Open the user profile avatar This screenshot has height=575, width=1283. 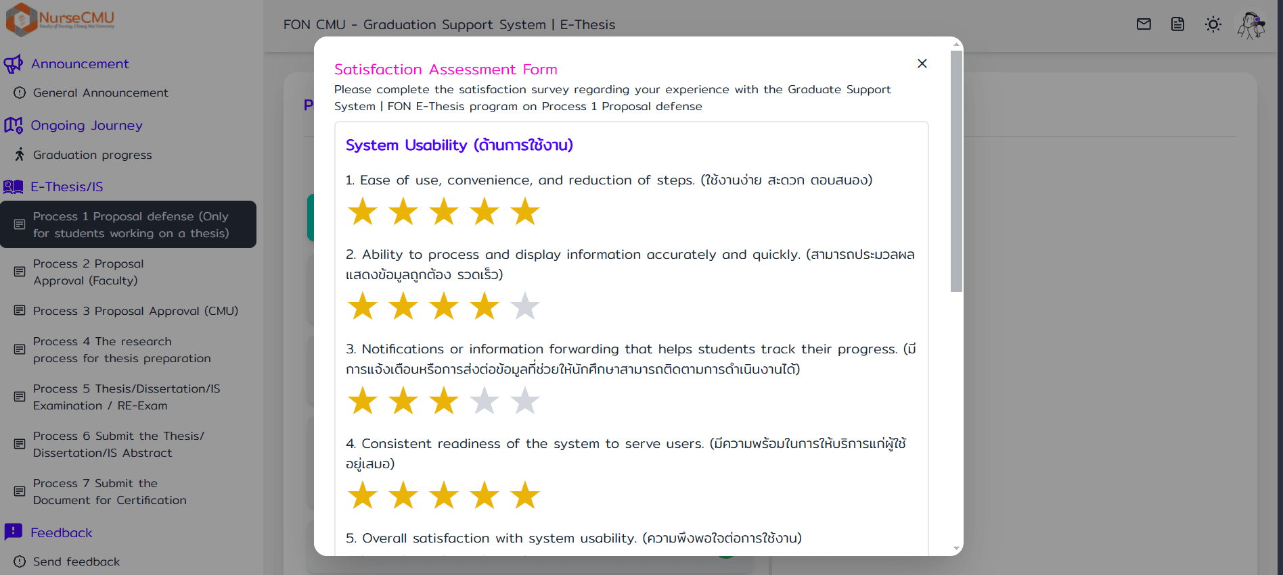point(1251,25)
